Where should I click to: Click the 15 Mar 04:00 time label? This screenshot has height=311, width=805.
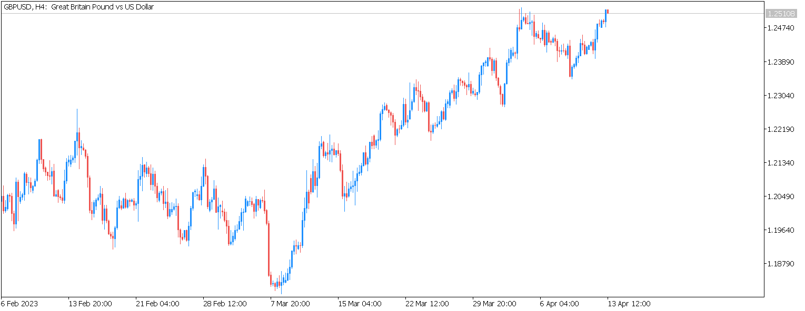pyautogui.click(x=359, y=304)
